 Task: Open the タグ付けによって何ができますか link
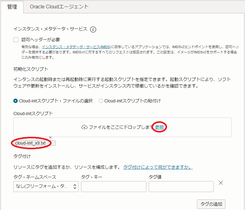point(158,167)
